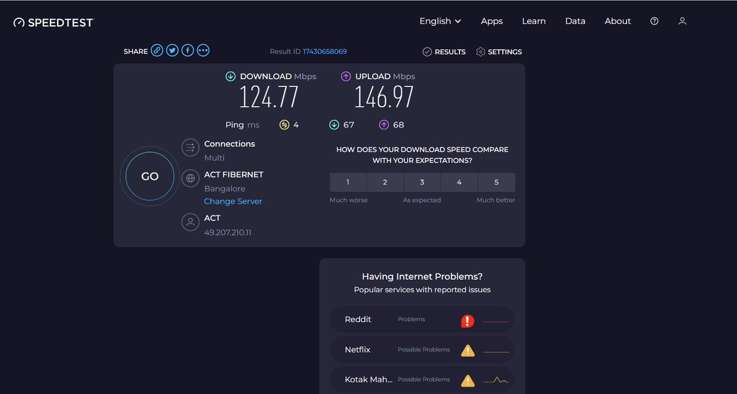
Task: Open the Data menu
Action: click(575, 21)
